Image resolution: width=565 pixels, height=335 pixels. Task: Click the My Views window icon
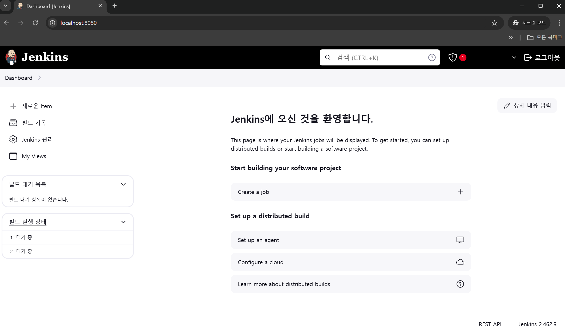coord(13,156)
